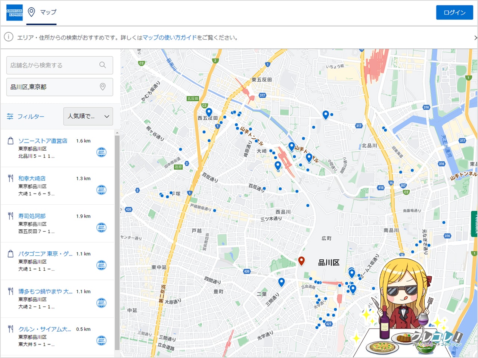Click the info circle icon in banner
The width and height of the screenshot is (478, 358).
click(x=9, y=37)
